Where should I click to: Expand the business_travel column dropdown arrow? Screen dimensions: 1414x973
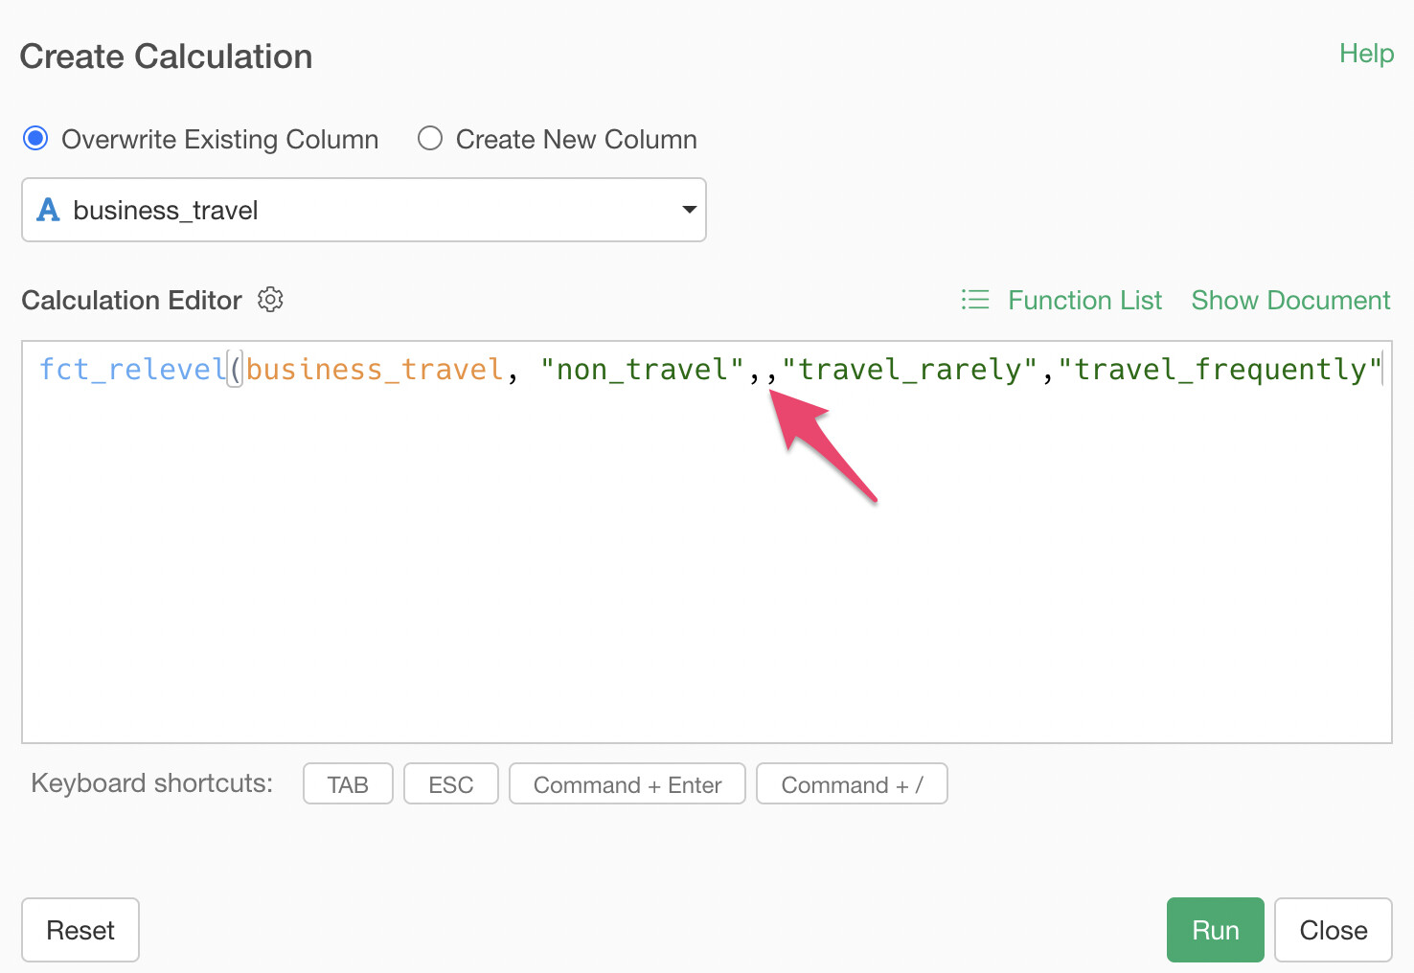(689, 210)
